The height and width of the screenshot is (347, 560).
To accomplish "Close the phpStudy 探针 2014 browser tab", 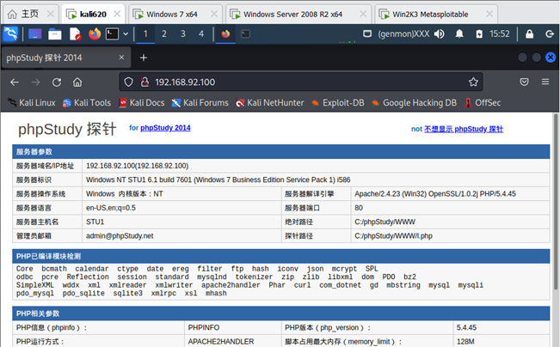I will click(121, 58).
